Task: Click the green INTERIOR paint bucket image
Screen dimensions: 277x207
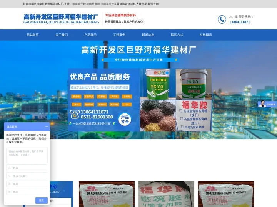Action: click(x=158, y=84)
